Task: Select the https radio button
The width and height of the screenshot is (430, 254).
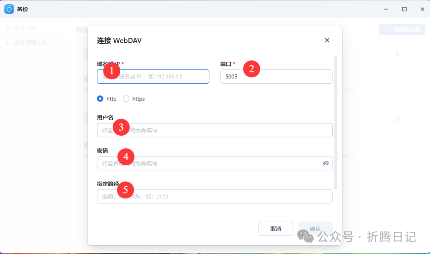Action: (x=126, y=99)
